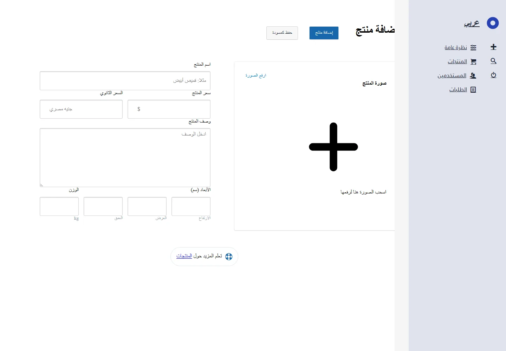
Task: Click the الأبعاد (سم) label
Action: click(201, 190)
